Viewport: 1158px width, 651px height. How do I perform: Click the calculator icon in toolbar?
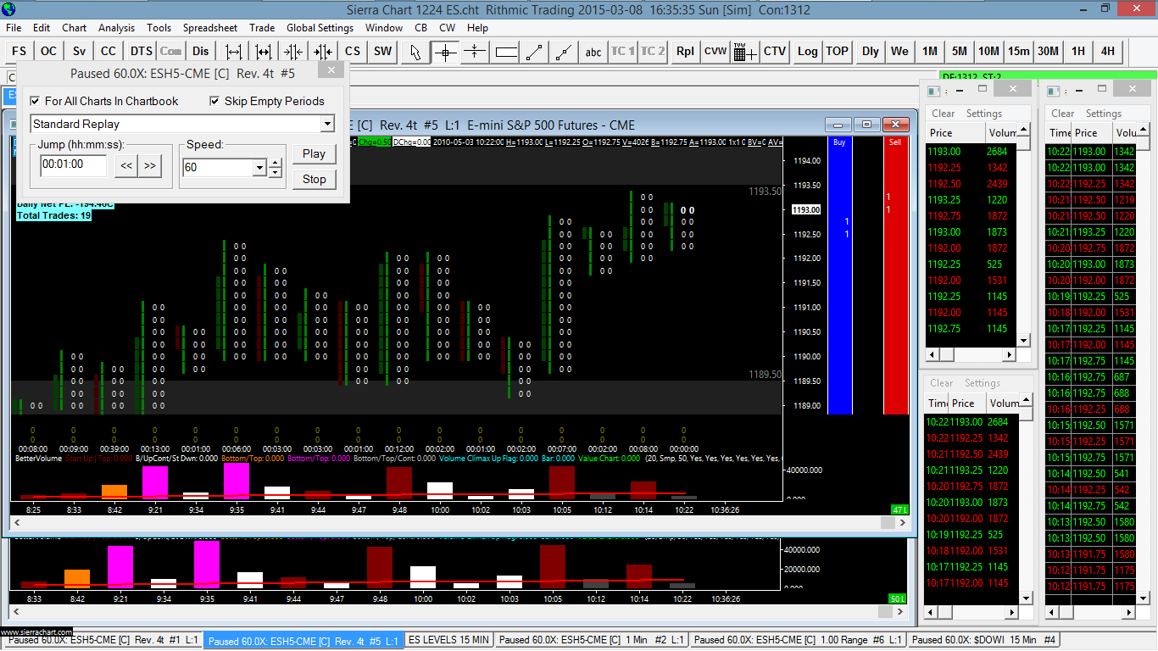pyautogui.click(x=745, y=52)
